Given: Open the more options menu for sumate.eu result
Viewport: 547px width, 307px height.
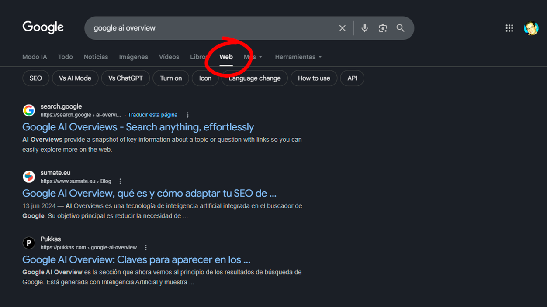Looking at the screenshot, I should pos(121,181).
